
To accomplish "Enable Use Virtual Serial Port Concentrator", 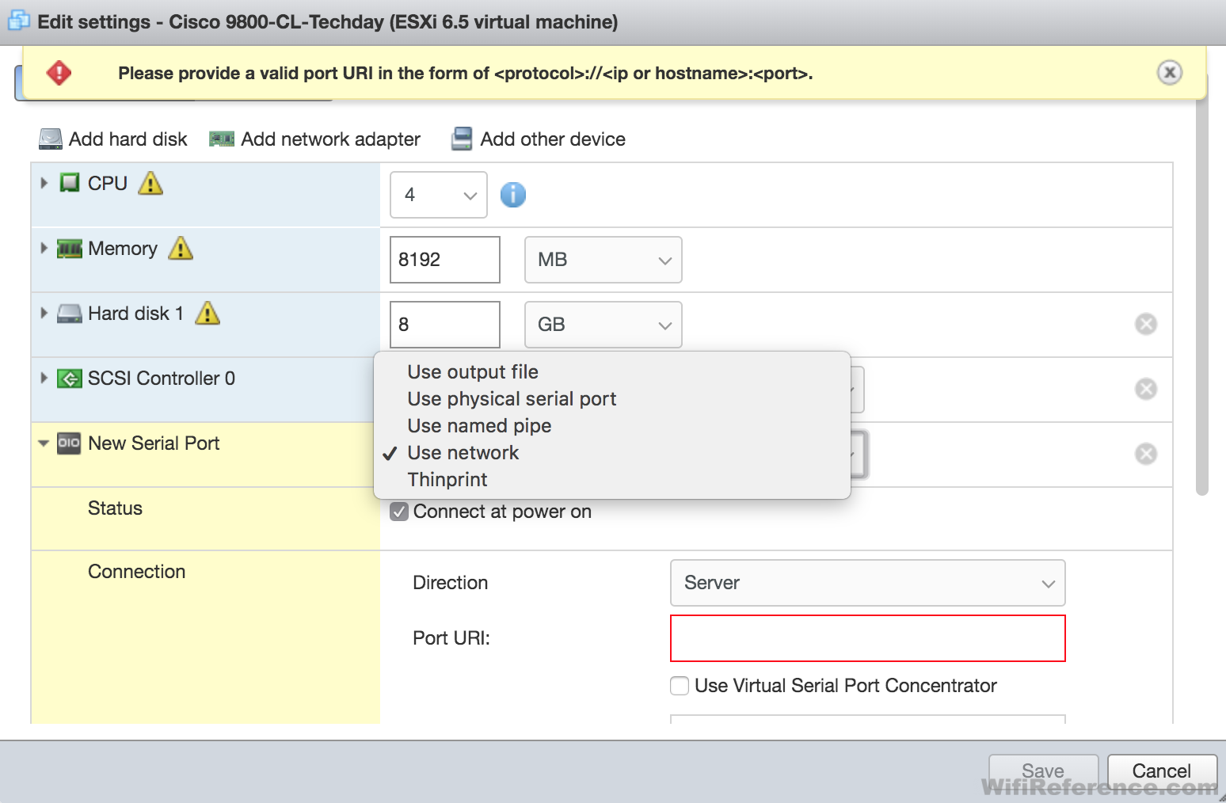I will click(x=680, y=686).
